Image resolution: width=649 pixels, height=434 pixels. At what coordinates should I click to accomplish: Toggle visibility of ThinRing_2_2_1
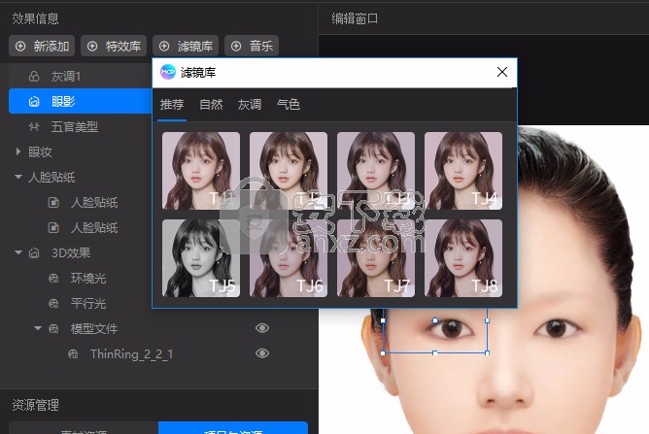tap(262, 353)
